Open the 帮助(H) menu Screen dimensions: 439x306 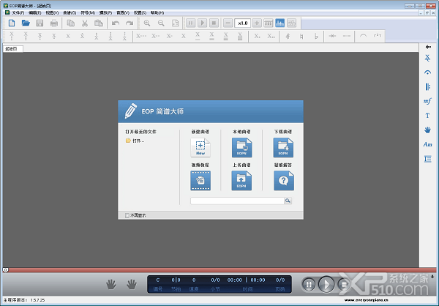[157, 13]
